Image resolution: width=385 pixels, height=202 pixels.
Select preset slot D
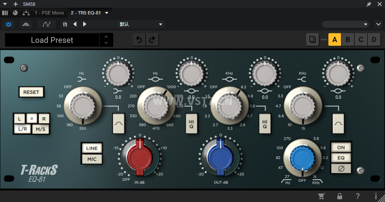tap(374, 39)
